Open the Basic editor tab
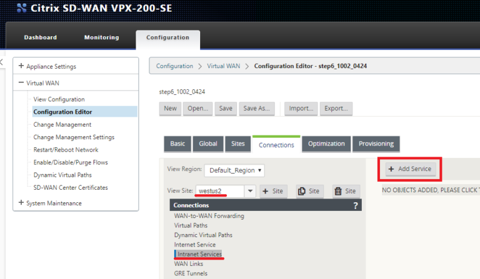480x279 pixels. [177, 144]
